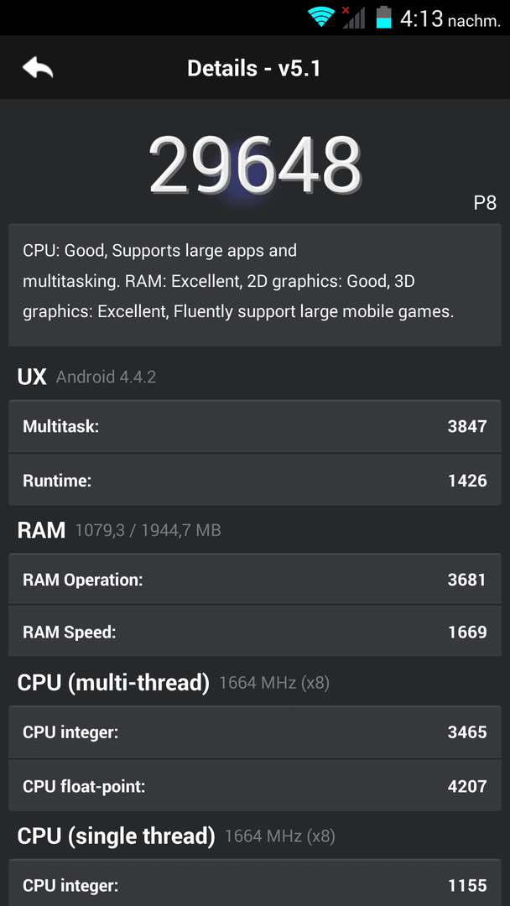Select the Details - v5.1 title
Screen dimensions: 510x906
pos(254,69)
